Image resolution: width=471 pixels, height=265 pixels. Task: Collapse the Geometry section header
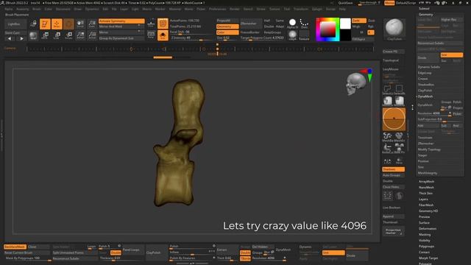(x=425, y=15)
